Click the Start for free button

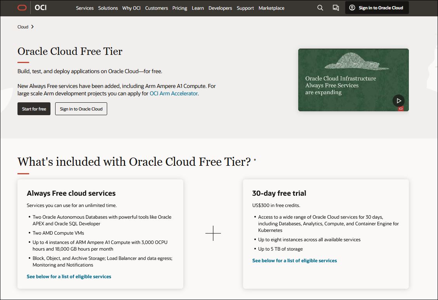(34, 109)
